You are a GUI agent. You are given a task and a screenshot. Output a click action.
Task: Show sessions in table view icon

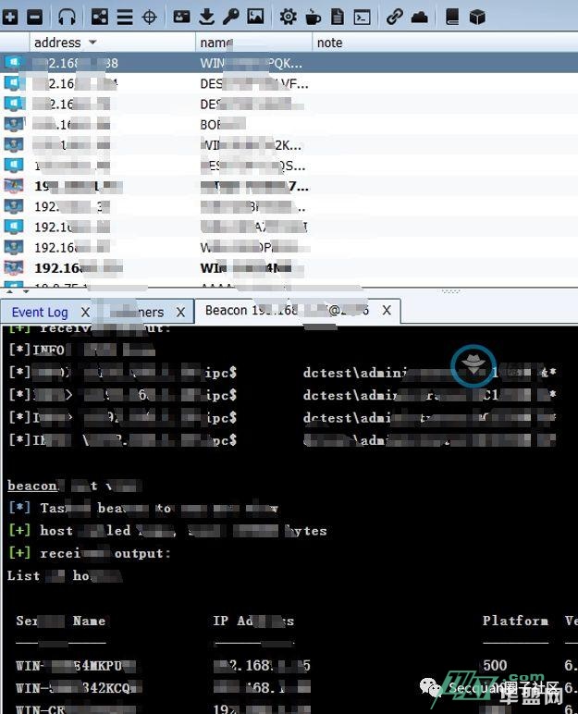pos(124,17)
